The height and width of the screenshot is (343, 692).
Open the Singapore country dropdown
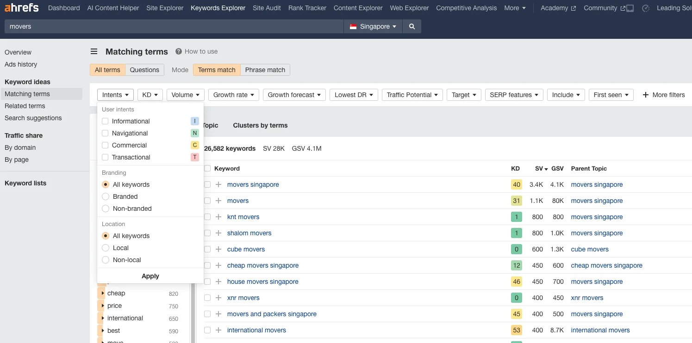pos(373,26)
